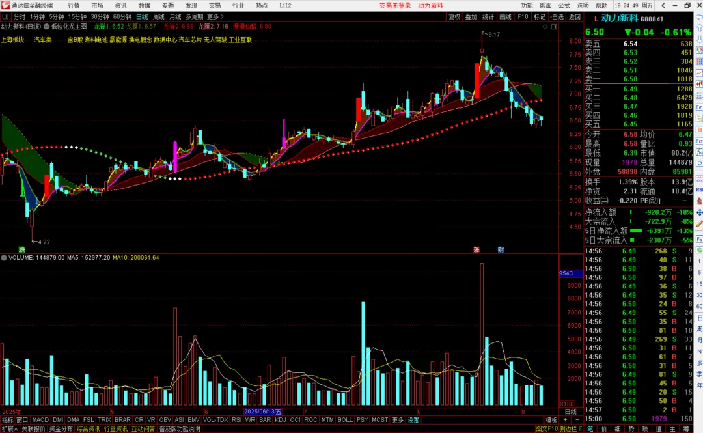Image resolution: width=703 pixels, height=433 pixels.
Task: Open the 公式 menu
Action: [564, 5]
